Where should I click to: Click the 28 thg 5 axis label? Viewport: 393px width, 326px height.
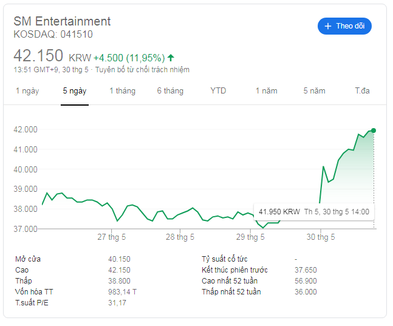tap(180, 237)
